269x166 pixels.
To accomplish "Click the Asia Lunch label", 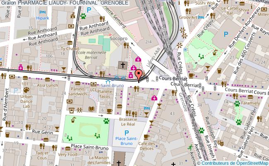I will pos(48,85).
